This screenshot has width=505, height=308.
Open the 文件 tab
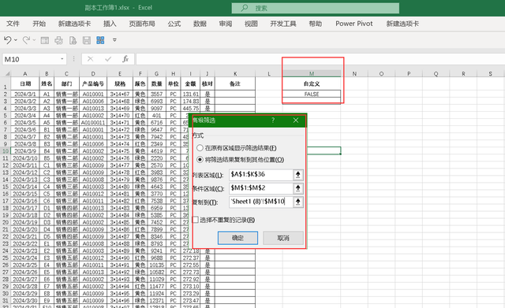[x=13, y=24]
